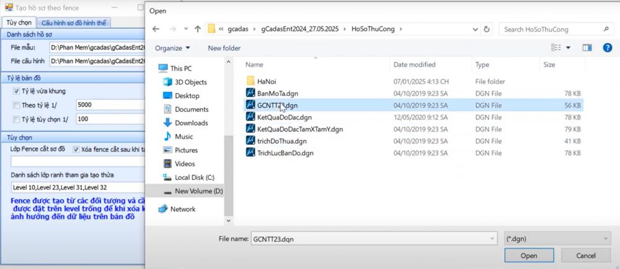Select the 'Tùy chọn' tab
620x269 pixels.
[19, 22]
